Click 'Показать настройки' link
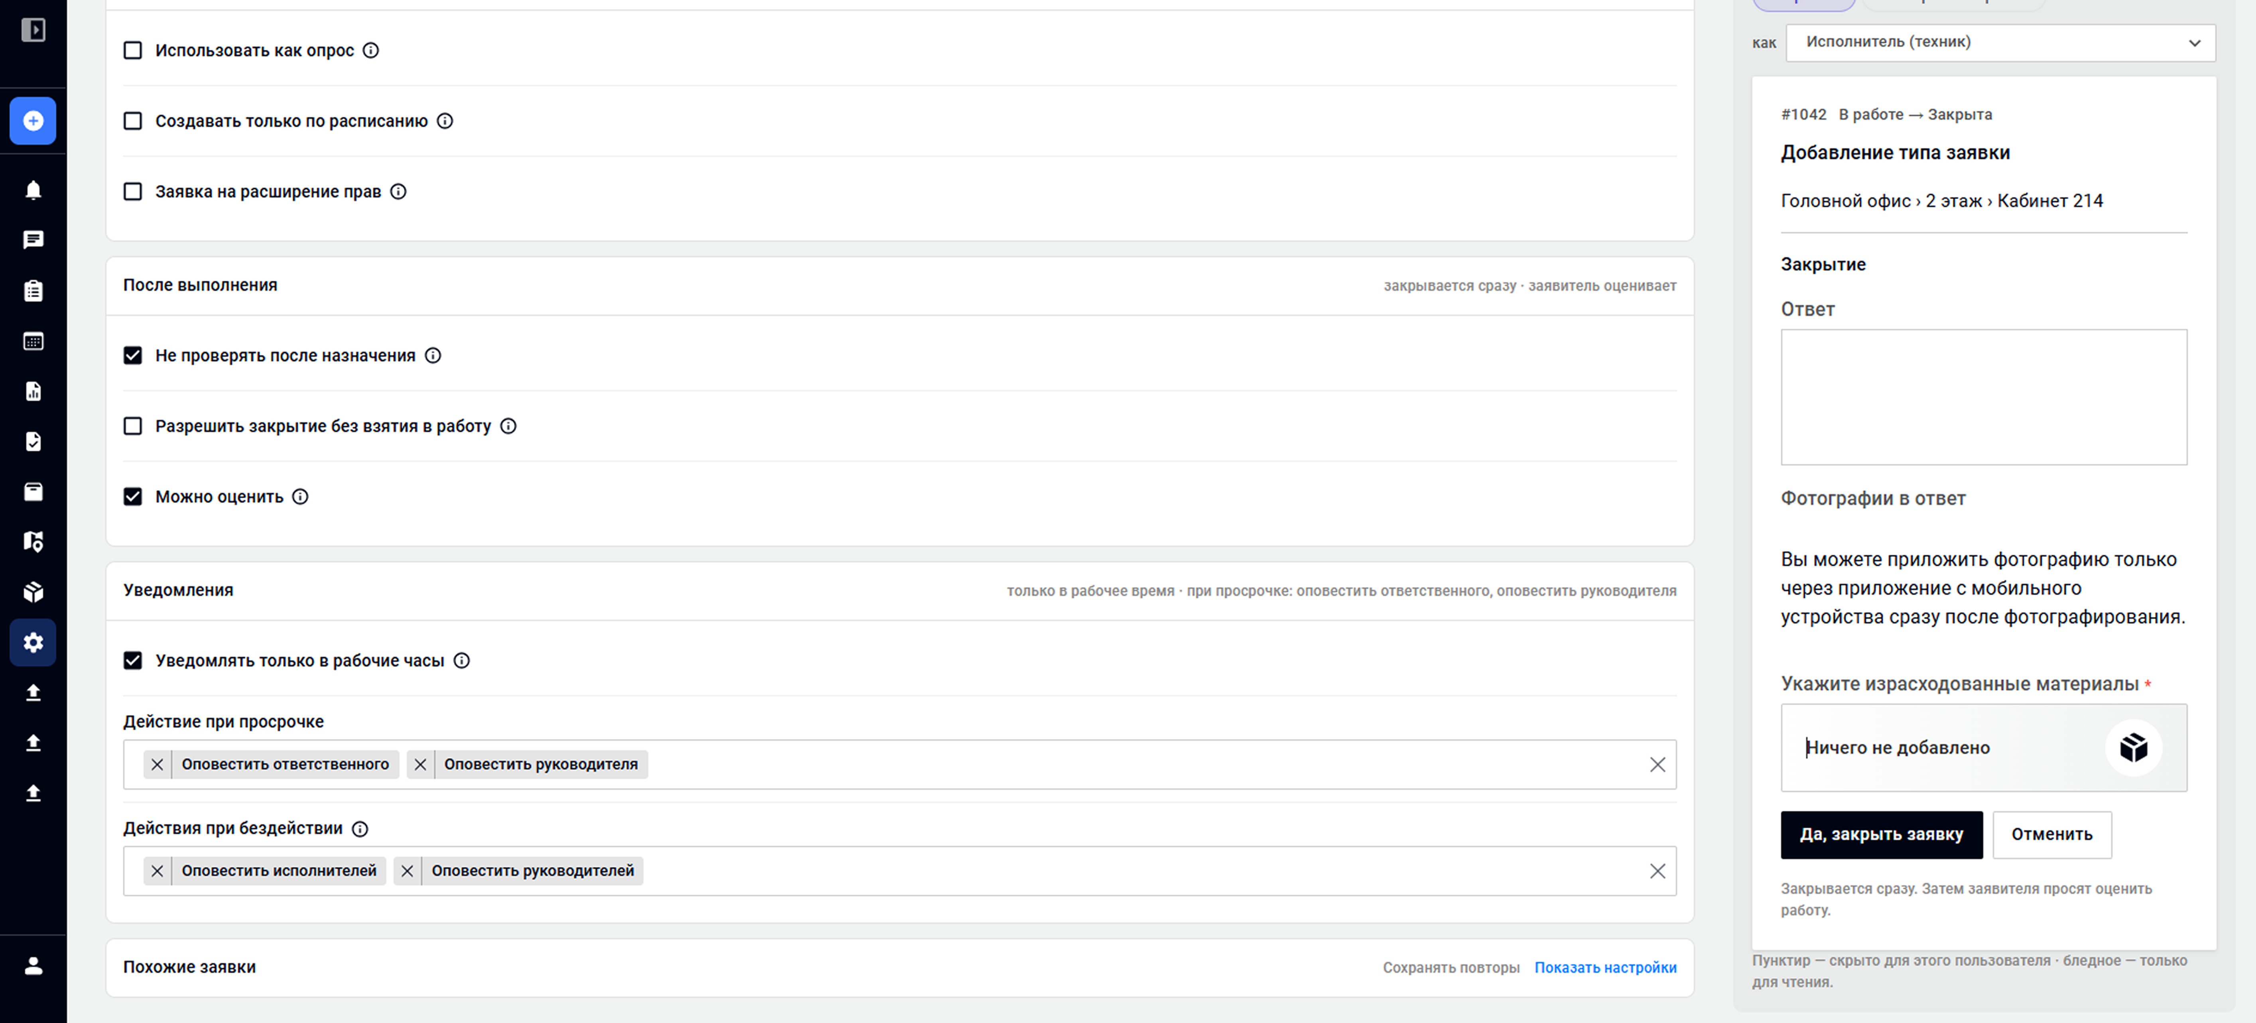The image size is (2256, 1023). point(1605,967)
